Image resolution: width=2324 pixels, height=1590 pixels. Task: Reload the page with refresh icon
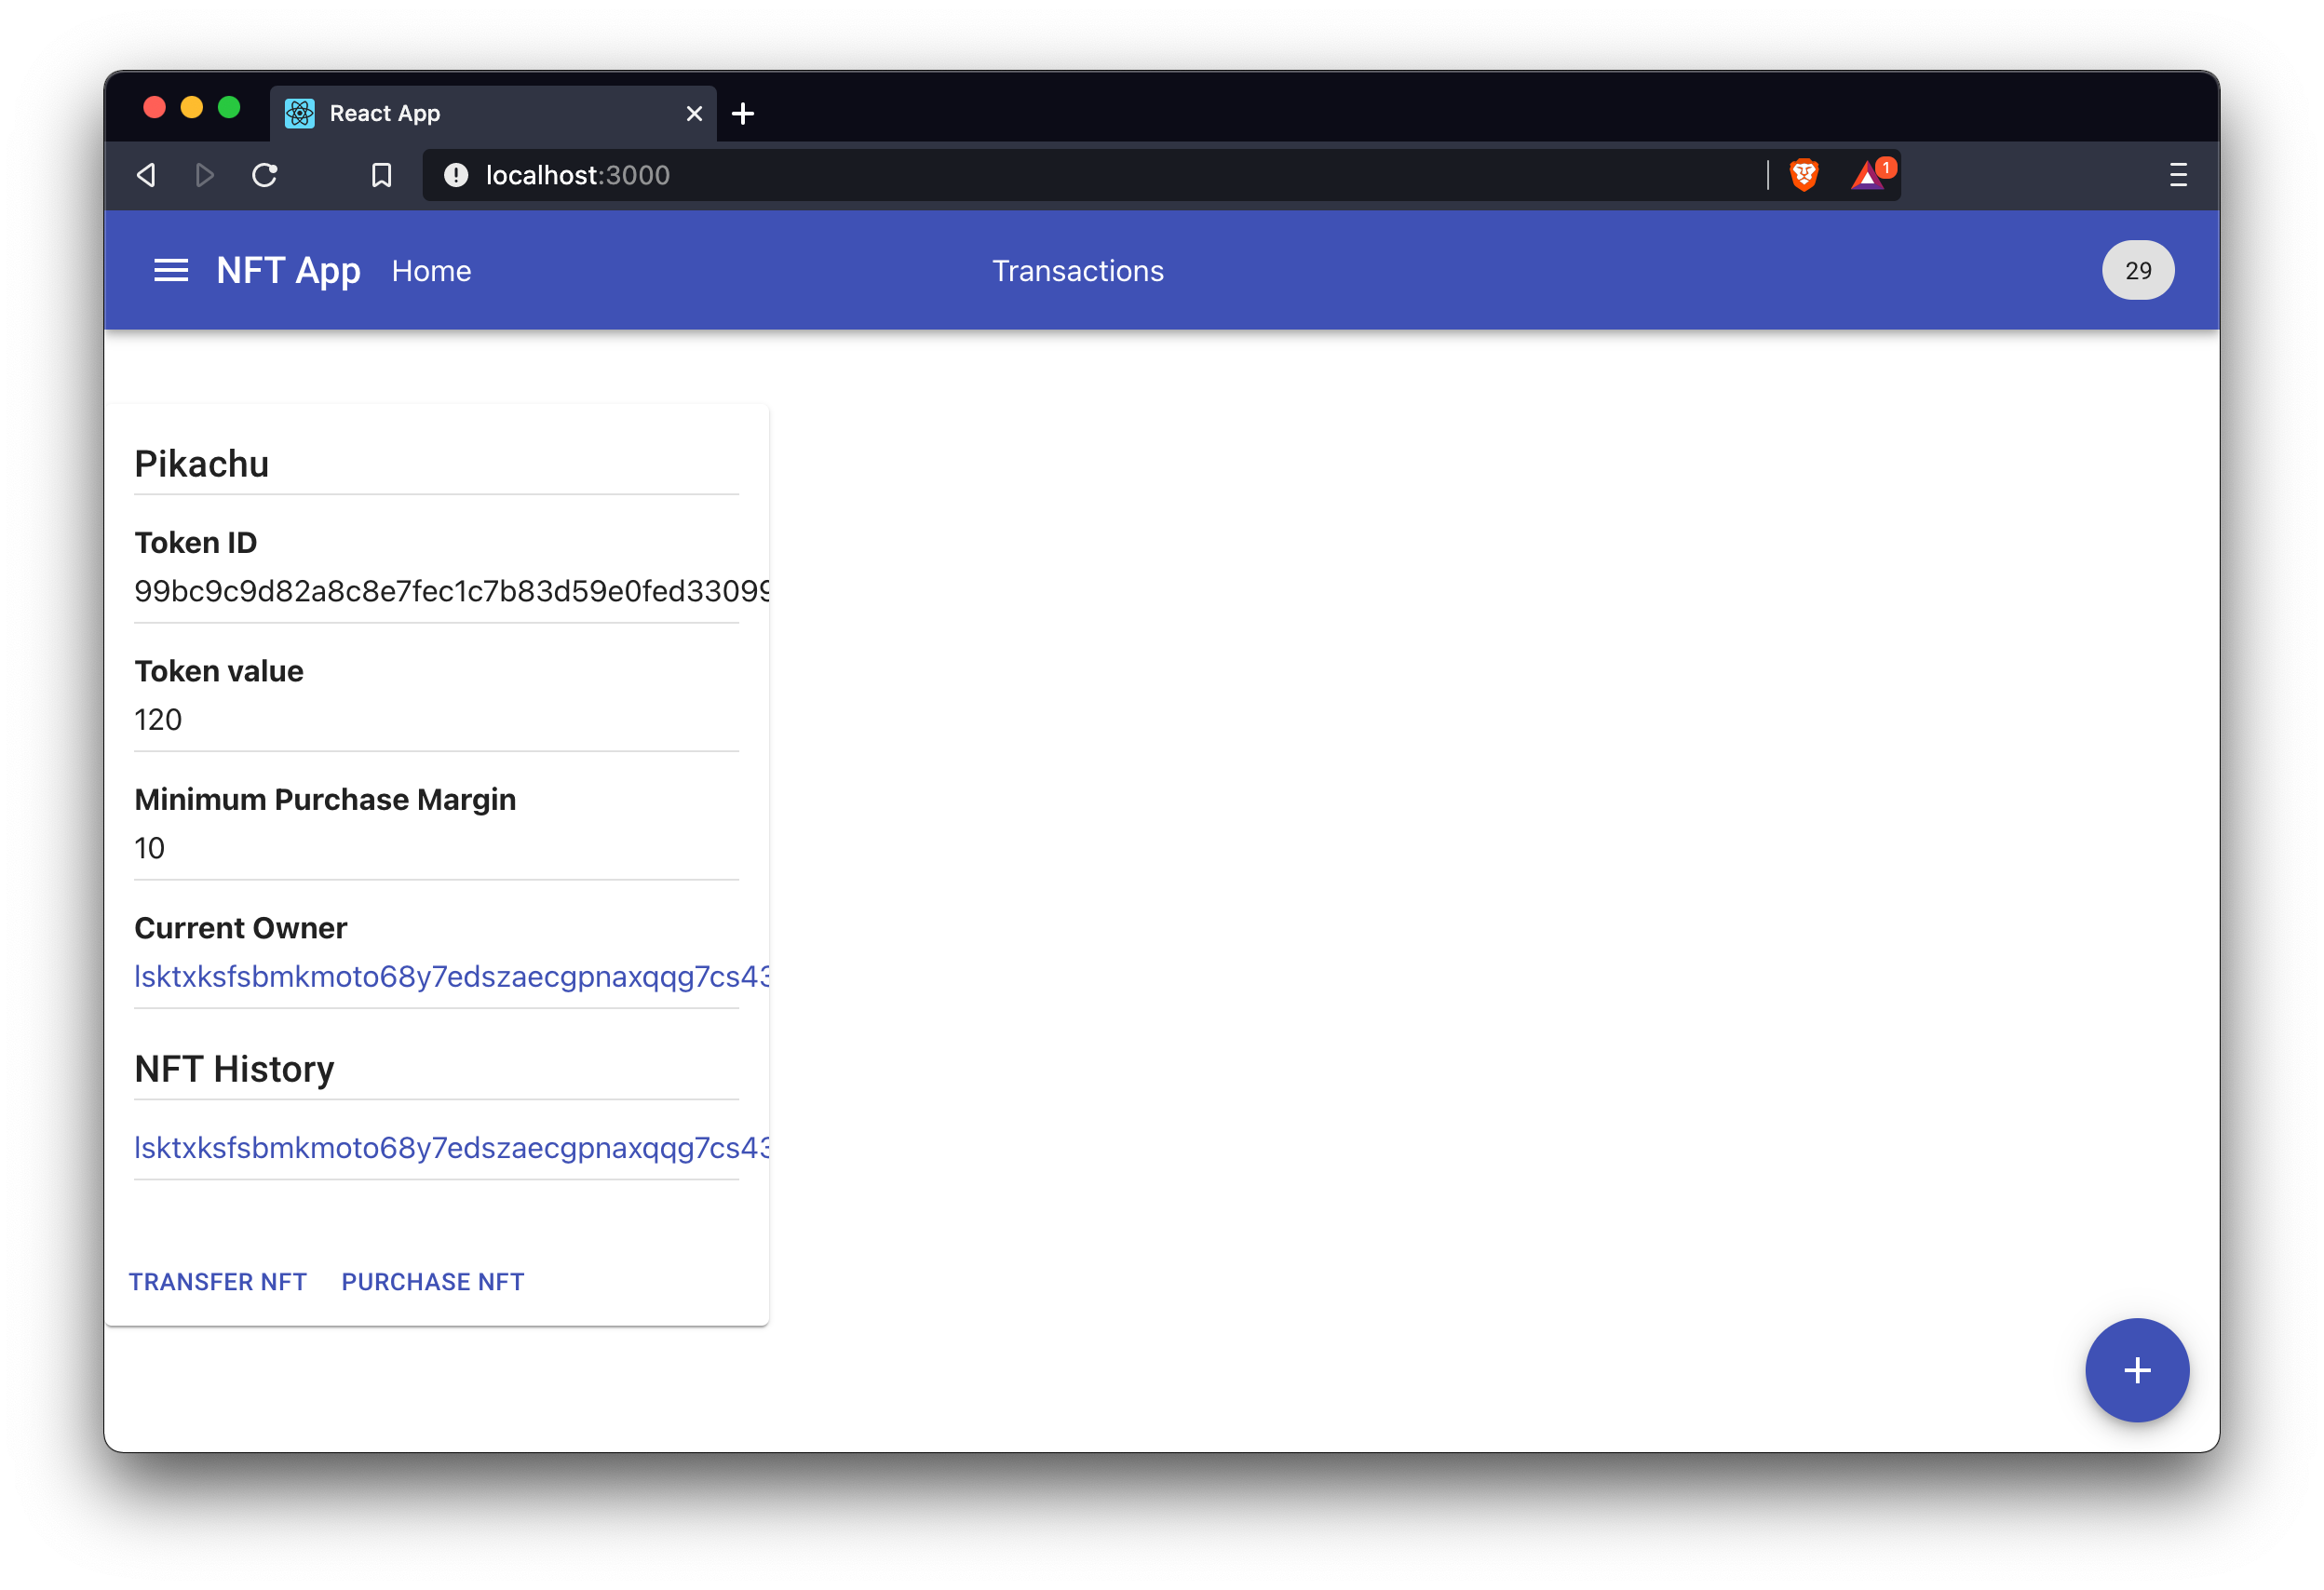coord(264,175)
